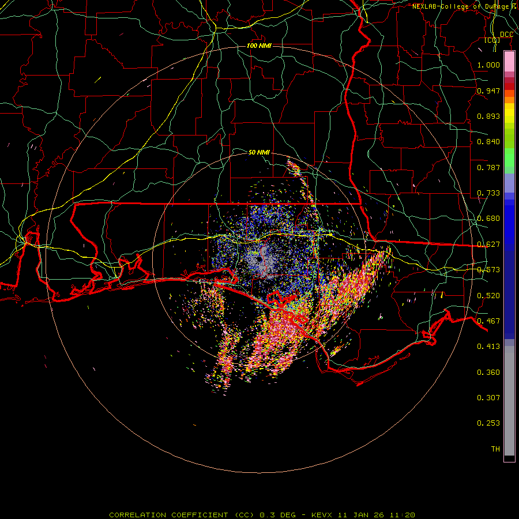The width and height of the screenshot is (519, 519).
Task: Click the 0.360 legend value
Action: (x=488, y=373)
